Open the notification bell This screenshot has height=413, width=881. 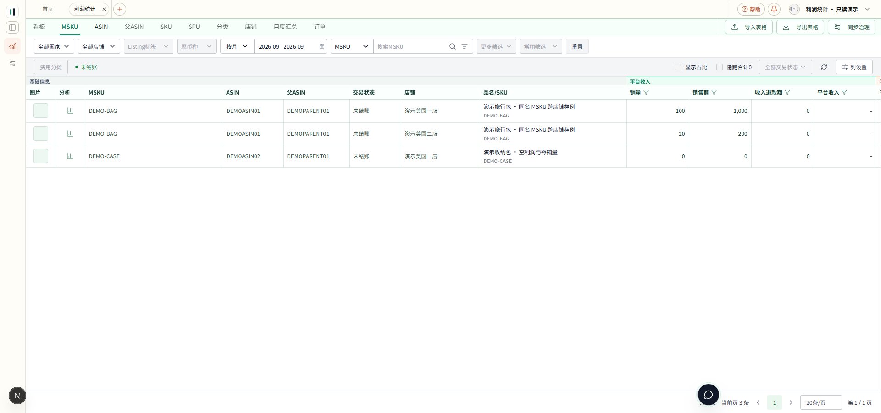point(774,9)
